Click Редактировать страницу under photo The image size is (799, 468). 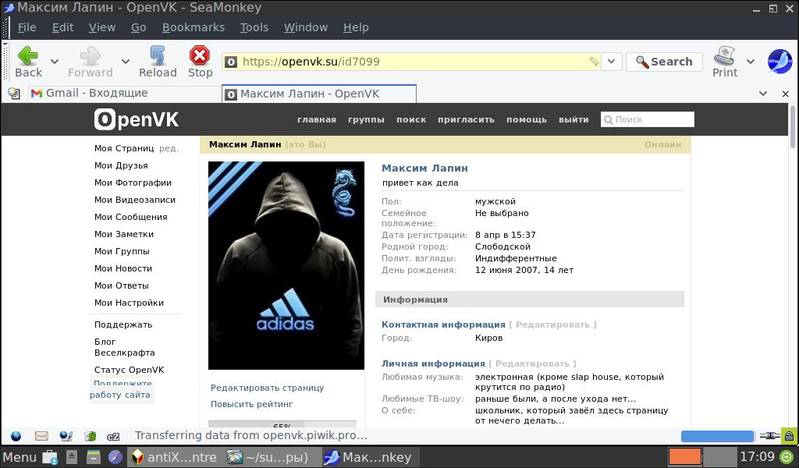267,388
